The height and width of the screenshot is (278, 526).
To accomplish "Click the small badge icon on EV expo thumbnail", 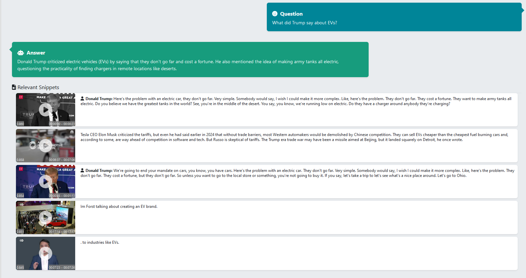I will click(22, 205).
